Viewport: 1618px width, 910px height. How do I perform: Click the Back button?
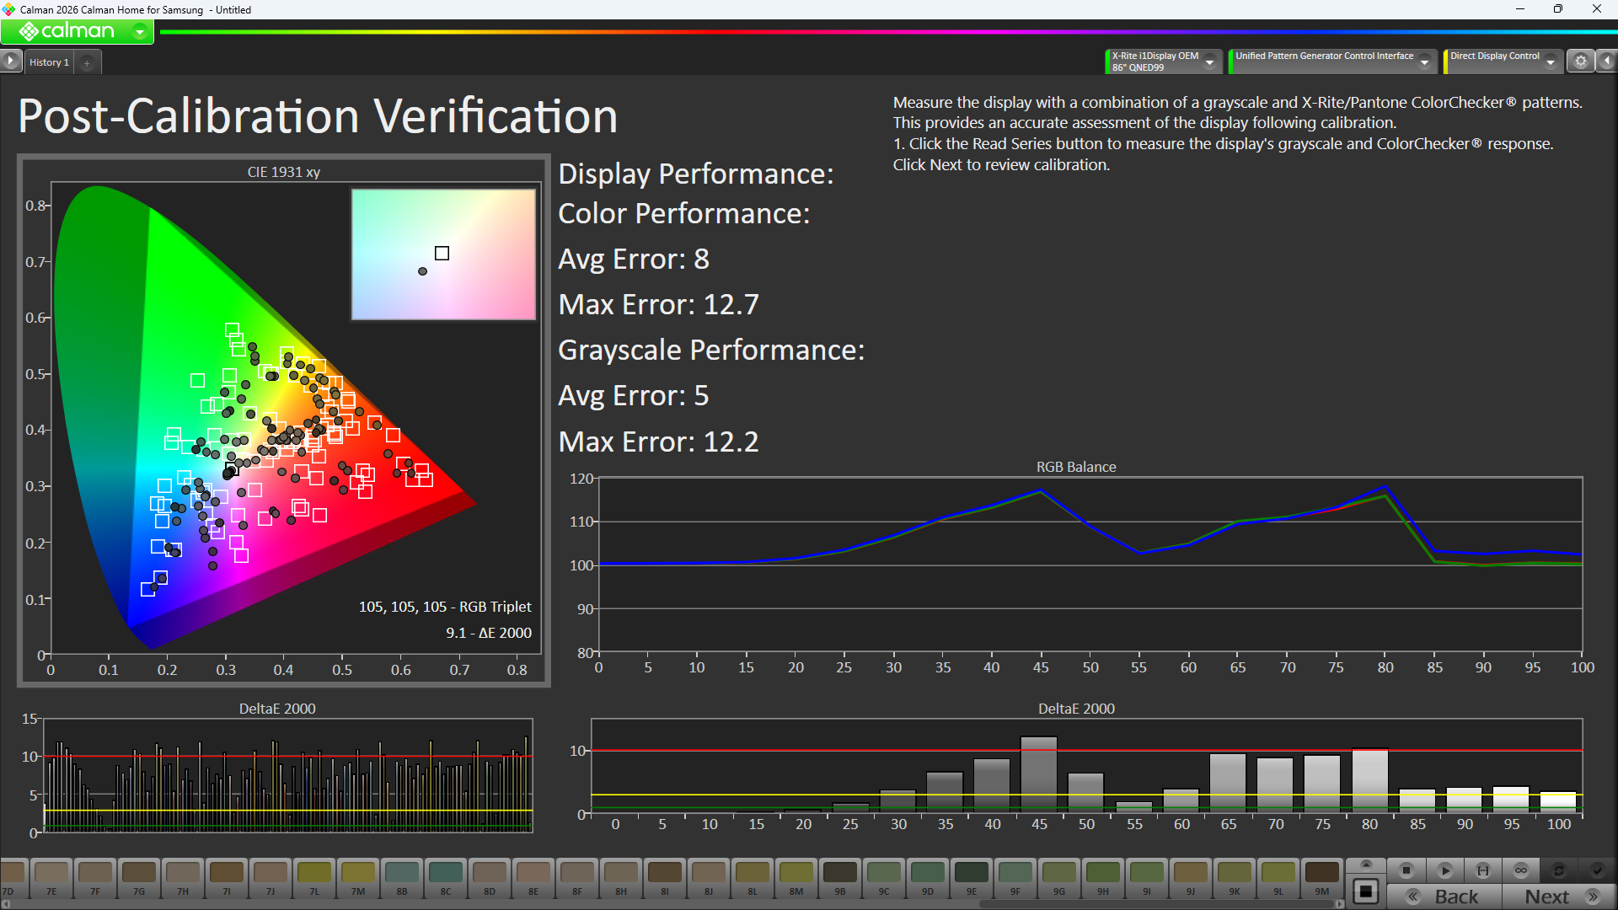click(x=1444, y=897)
